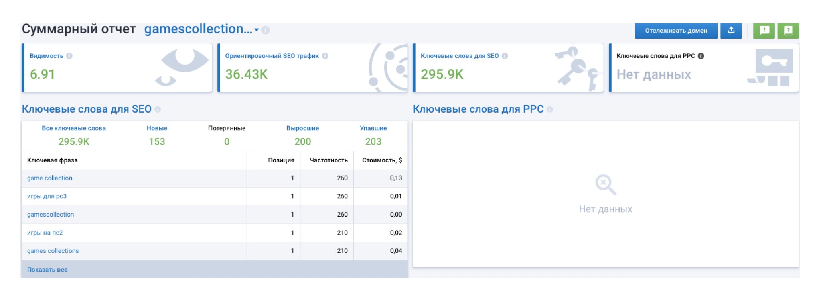Click the green help question icon
821x301 pixels.
click(x=788, y=31)
